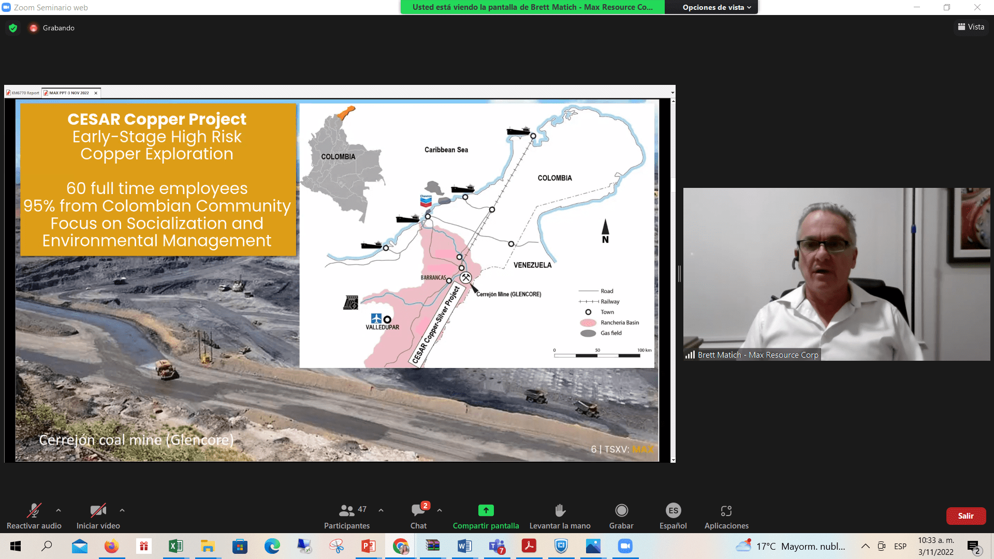Switch to the KM6770 Report tab
The height and width of the screenshot is (559, 994).
[x=23, y=93]
